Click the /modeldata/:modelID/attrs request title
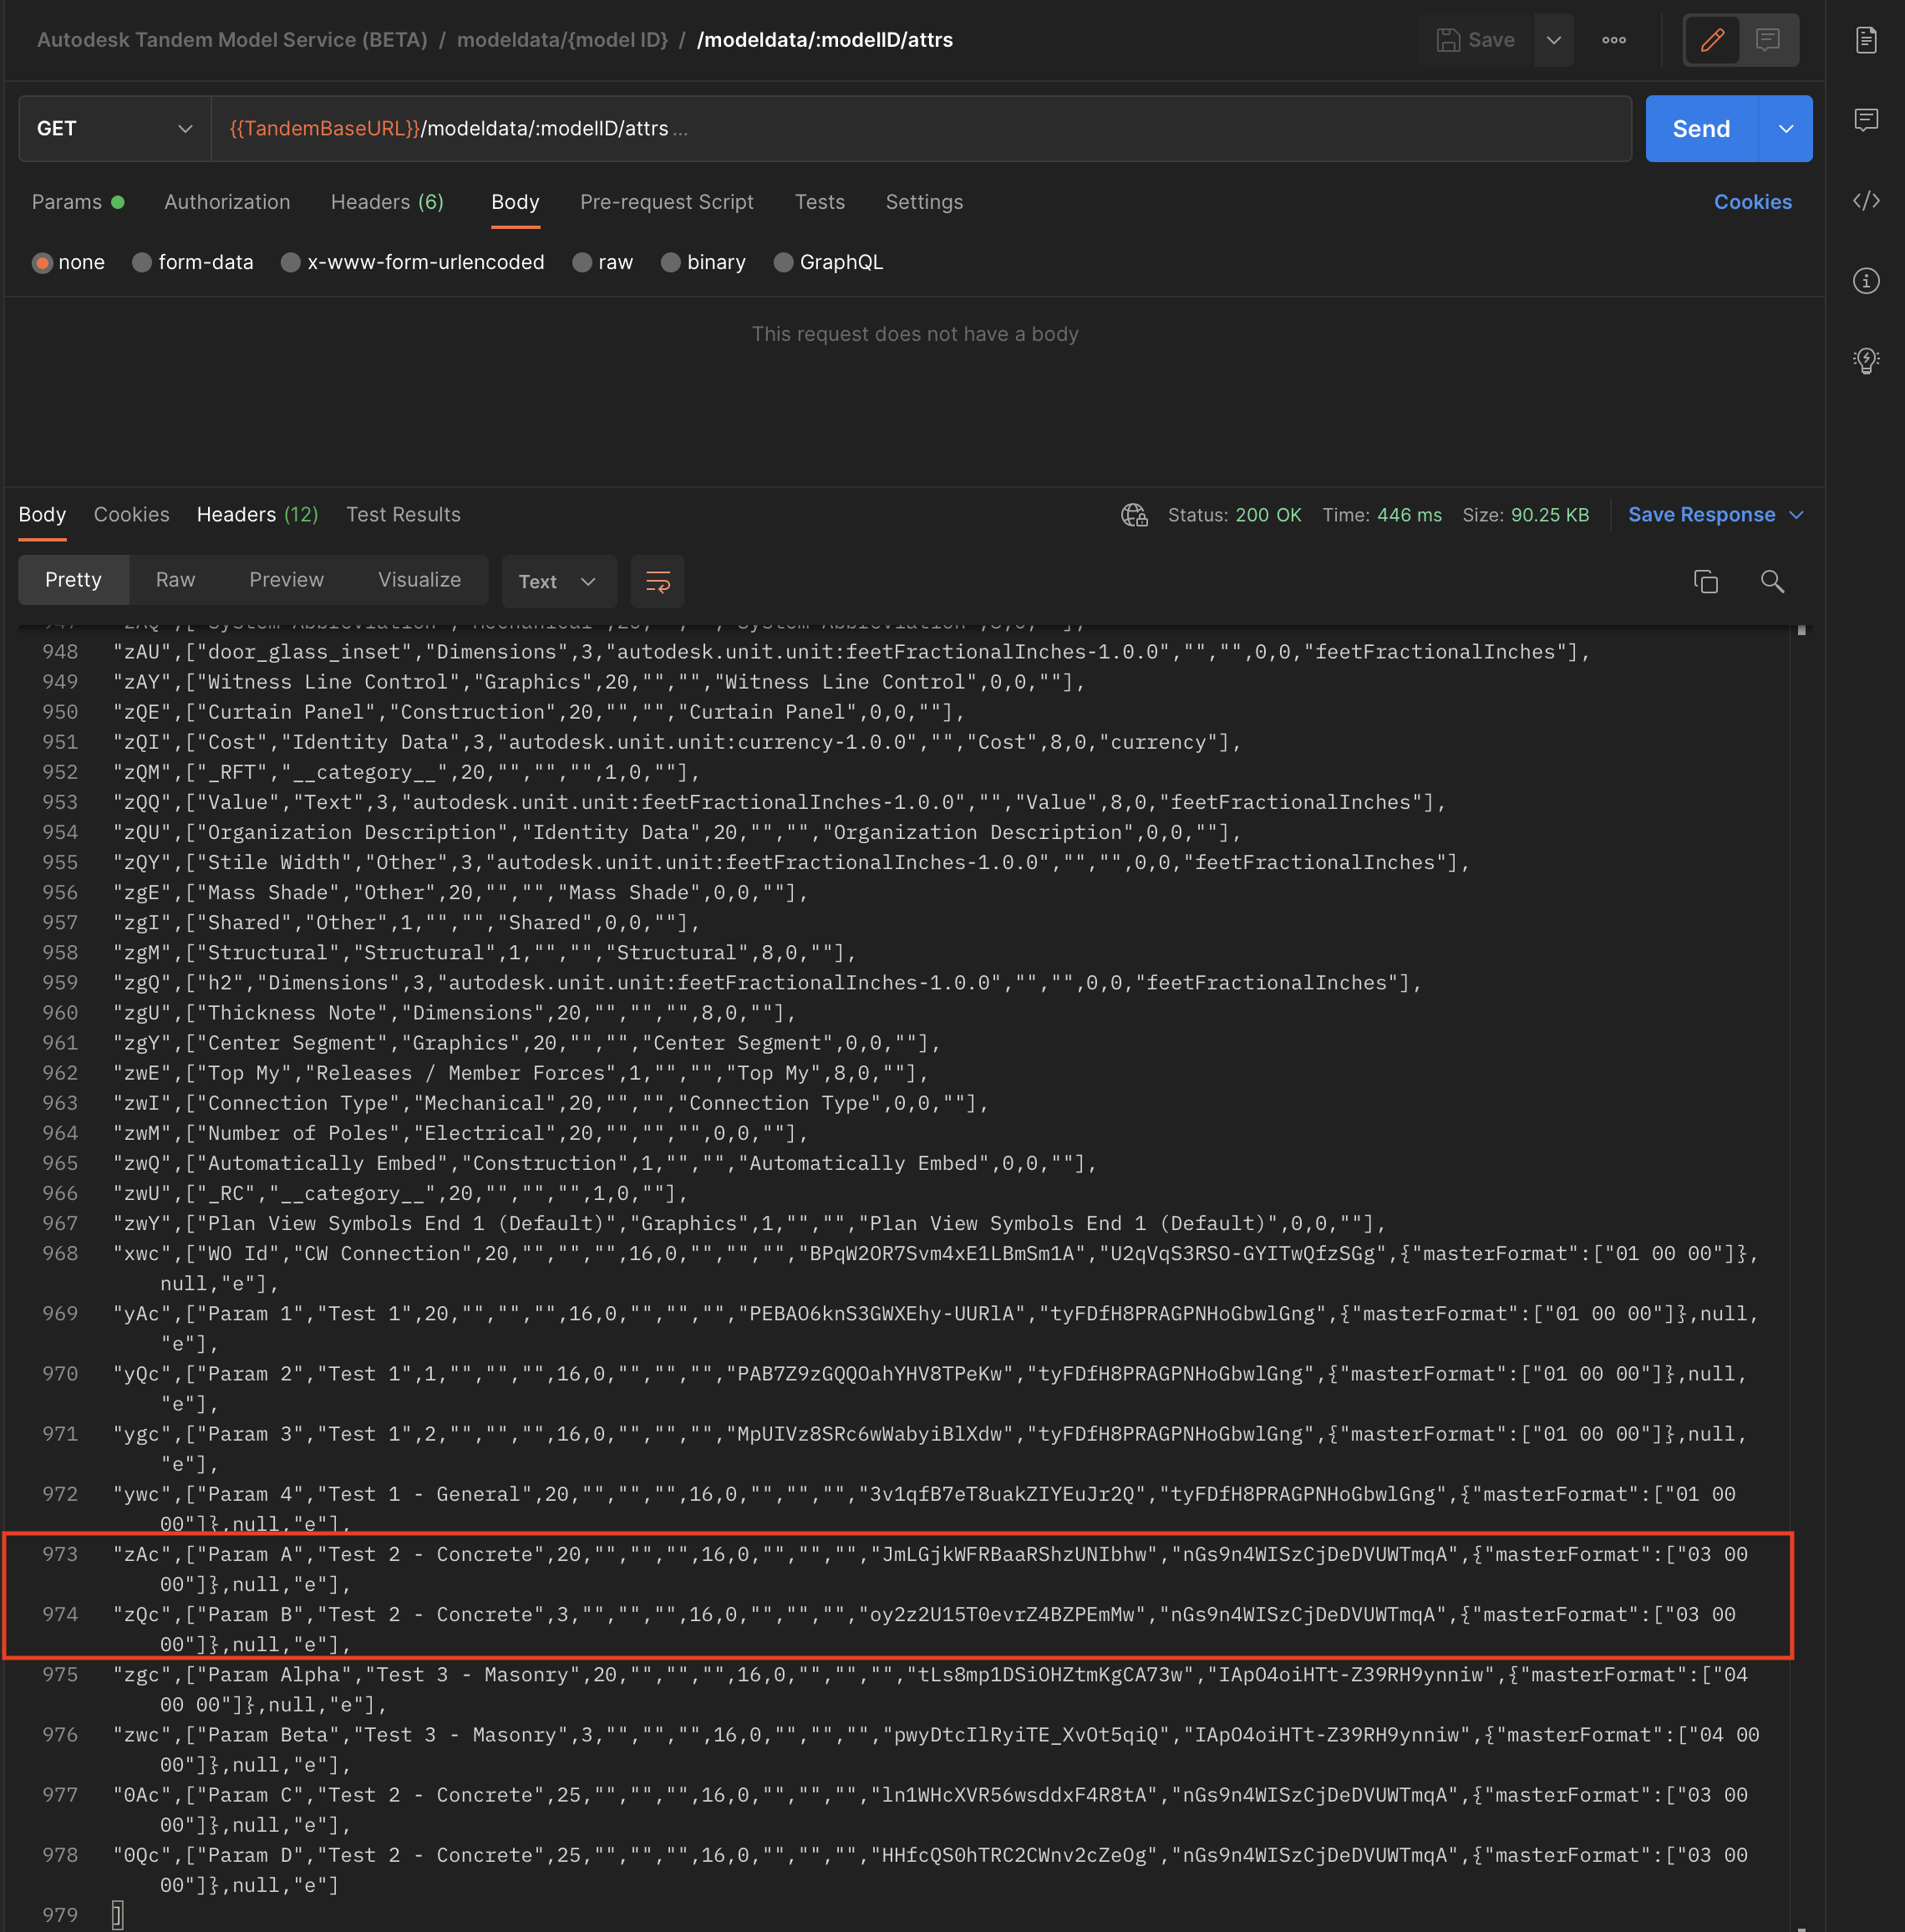Image resolution: width=1905 pixels, height=1932 pixels. click(x=825, y=40)
